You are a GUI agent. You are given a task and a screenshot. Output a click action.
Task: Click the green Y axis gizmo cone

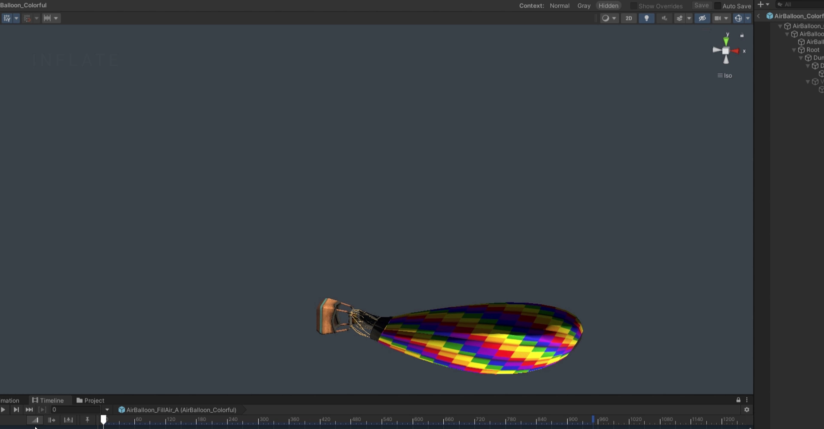click(x=726, y=41)
